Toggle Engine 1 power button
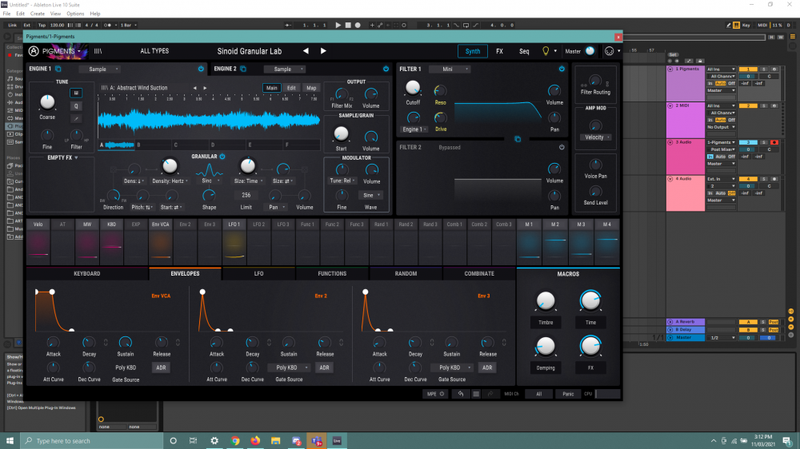Image resolution: width=800 pixels, height=449 pixels. [201, 69]
